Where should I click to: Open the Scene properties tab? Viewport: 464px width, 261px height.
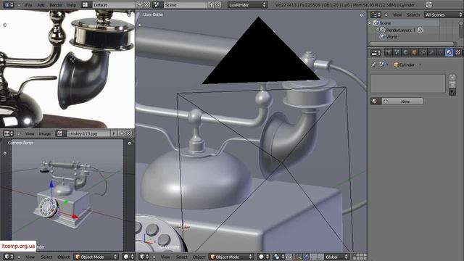click(x=397, y=52)
